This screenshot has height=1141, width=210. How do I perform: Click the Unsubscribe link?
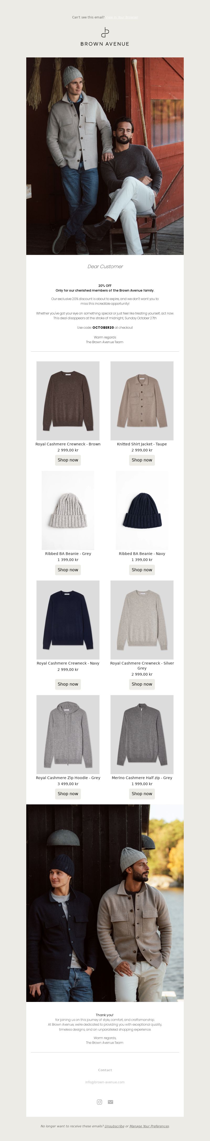pos(114,1125)
